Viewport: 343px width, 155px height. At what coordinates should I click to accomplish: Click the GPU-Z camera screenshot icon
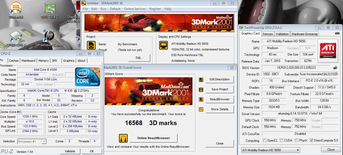coord(337,33)
